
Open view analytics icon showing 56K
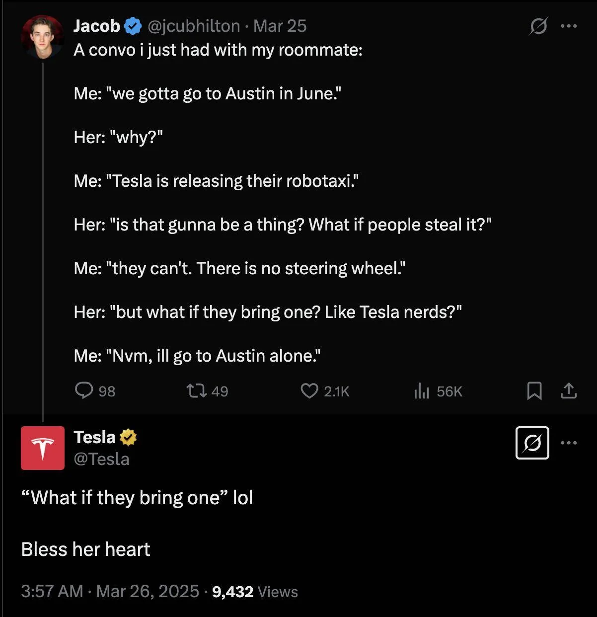tap(421, 391)
